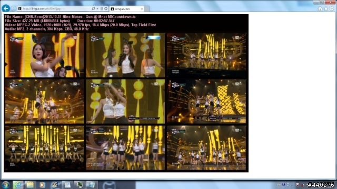Click the middle-row left dance thumbnail
The width and height of the screenshot is (337, 189).
point(44,101)
